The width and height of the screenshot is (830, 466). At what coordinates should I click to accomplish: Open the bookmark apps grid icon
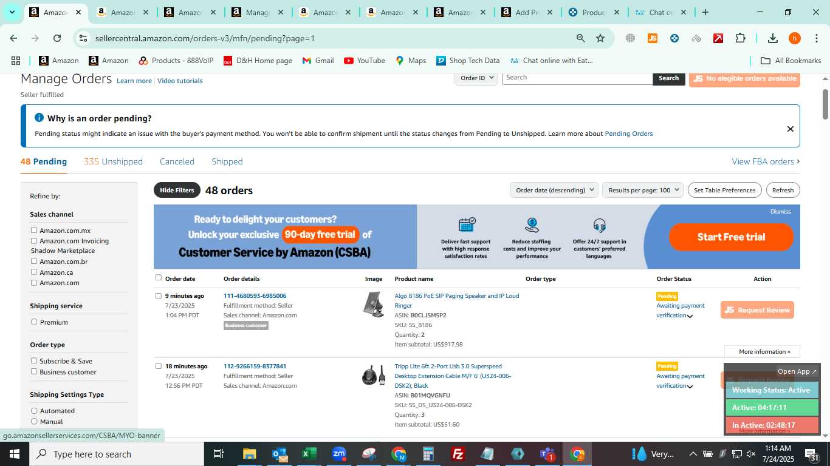pyautogui.click(x=16, y=61)
